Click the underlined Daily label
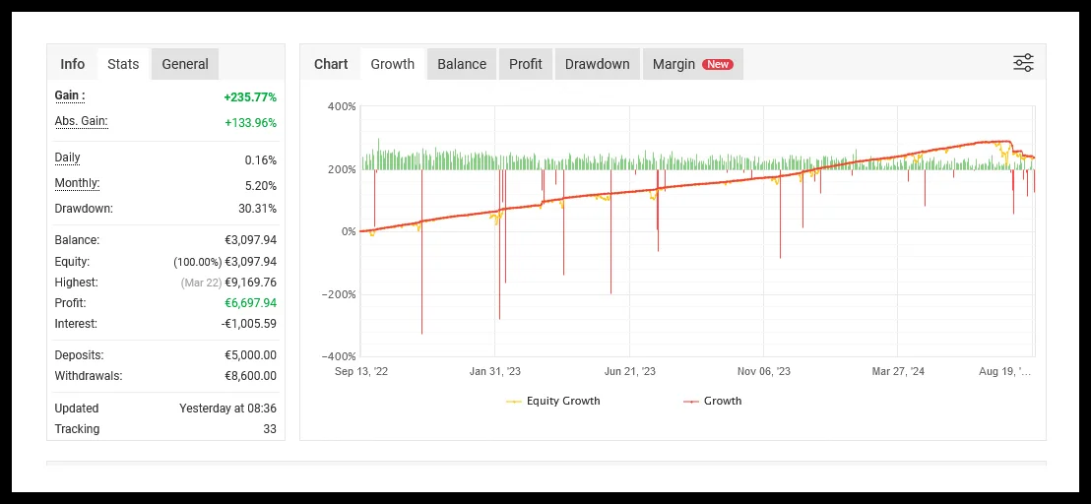The image size is (1091, 504). [x=68, y=157]
